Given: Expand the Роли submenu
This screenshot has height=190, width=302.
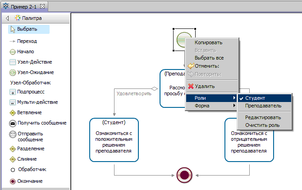Looking at the screenshot, I should click(x=212, y=98).
